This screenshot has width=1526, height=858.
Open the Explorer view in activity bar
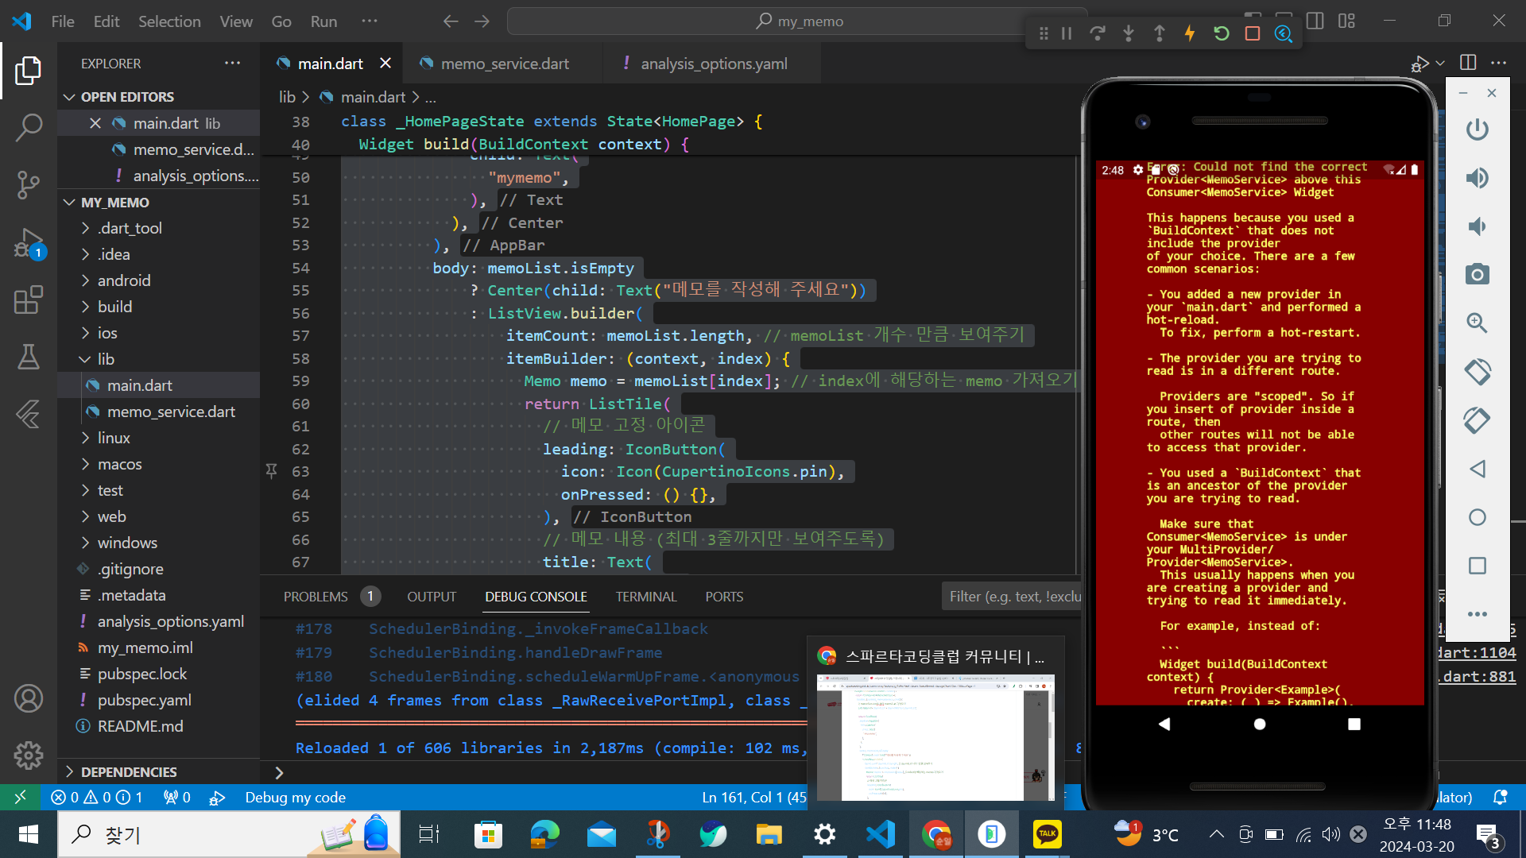pyautogui.click(x=29, y=71)
